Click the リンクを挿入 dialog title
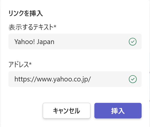 point(26,13)
